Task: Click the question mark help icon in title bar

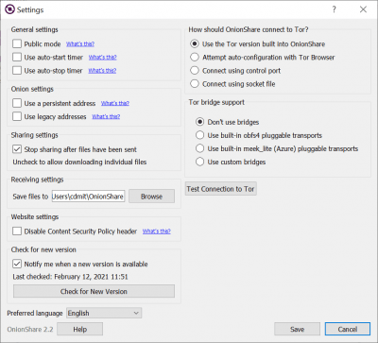Action: click(x=334, y=9)
